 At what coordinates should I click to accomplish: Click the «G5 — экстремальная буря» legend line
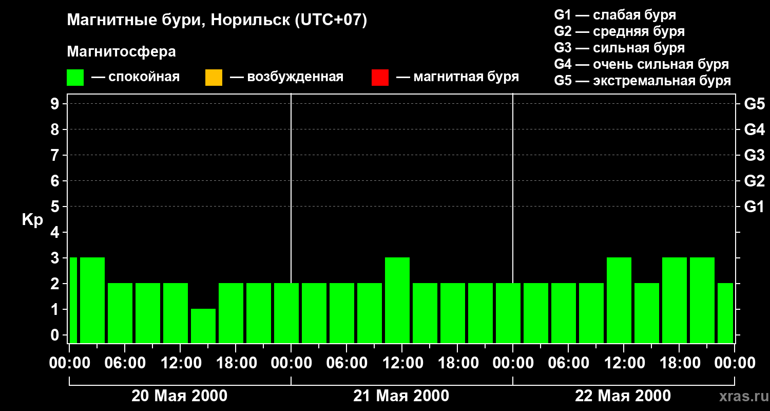642,81
